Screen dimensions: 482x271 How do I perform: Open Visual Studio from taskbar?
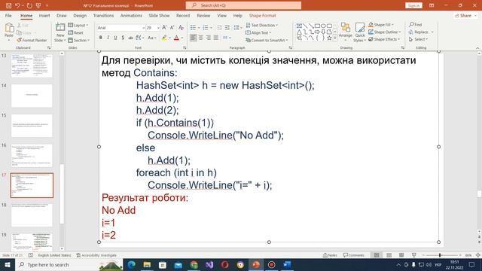tap(209, 264)
